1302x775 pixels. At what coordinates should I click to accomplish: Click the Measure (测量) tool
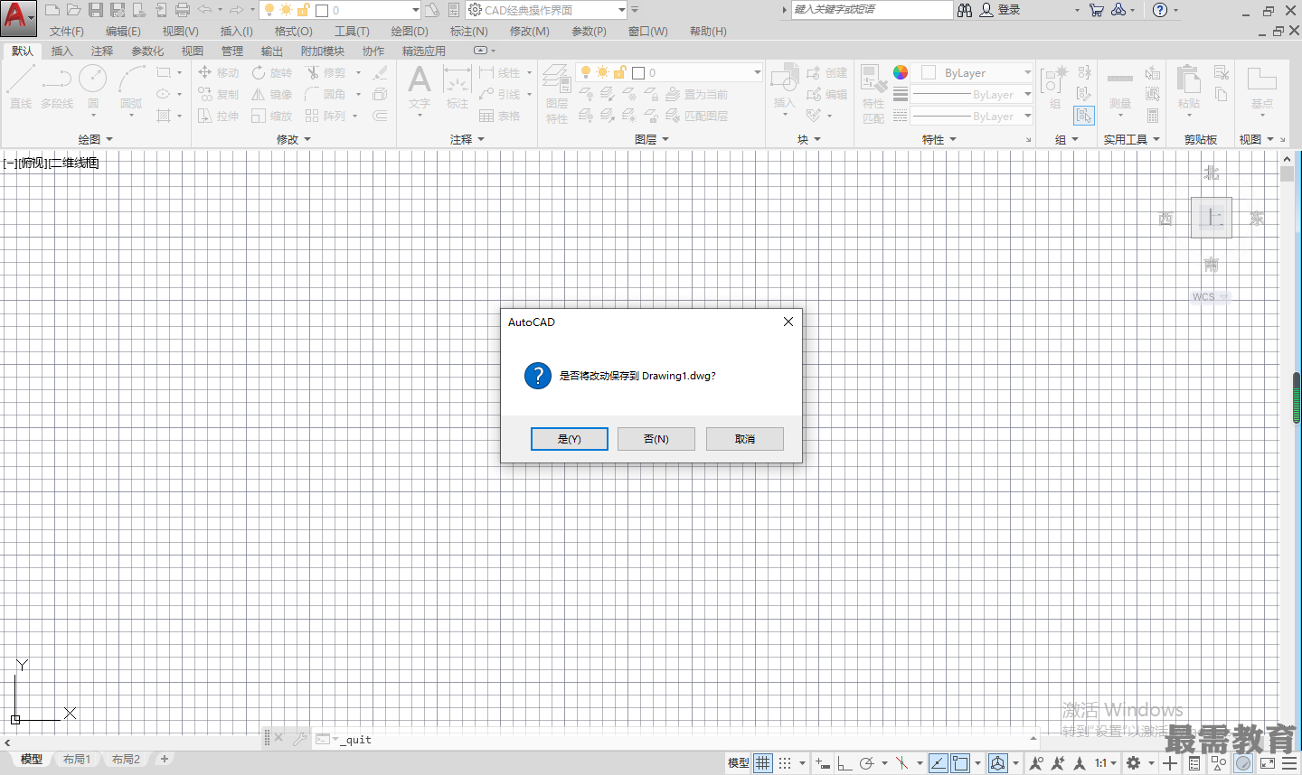click(x=1120, y=89)
